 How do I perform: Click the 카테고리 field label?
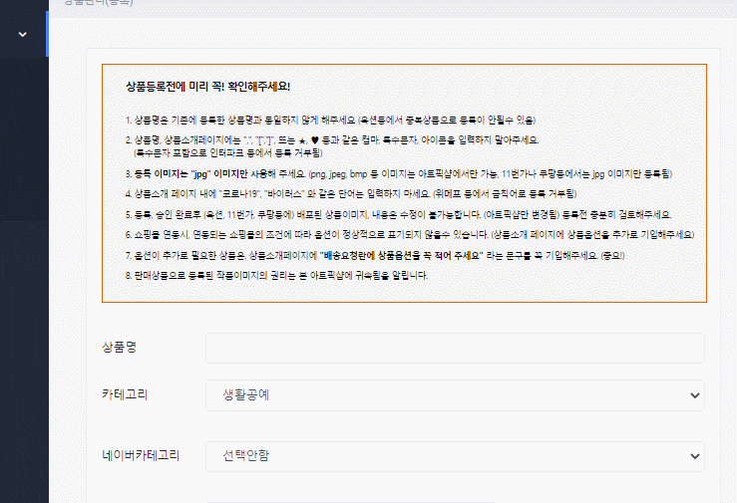click(x=125, y=394)
